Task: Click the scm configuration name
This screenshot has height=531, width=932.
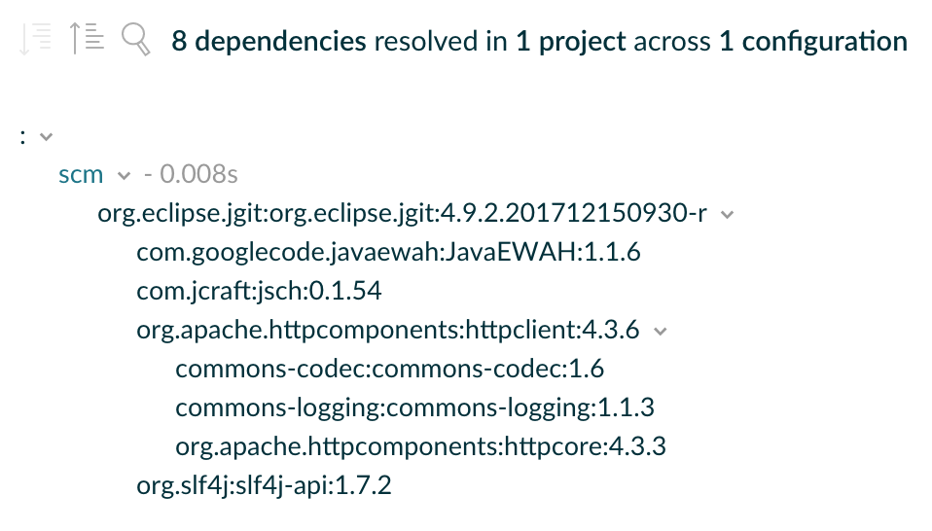Action: tap(81, 175)
